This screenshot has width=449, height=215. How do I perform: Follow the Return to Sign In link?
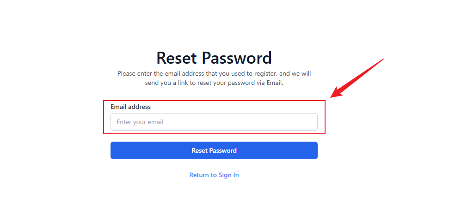tap(214, 175)
